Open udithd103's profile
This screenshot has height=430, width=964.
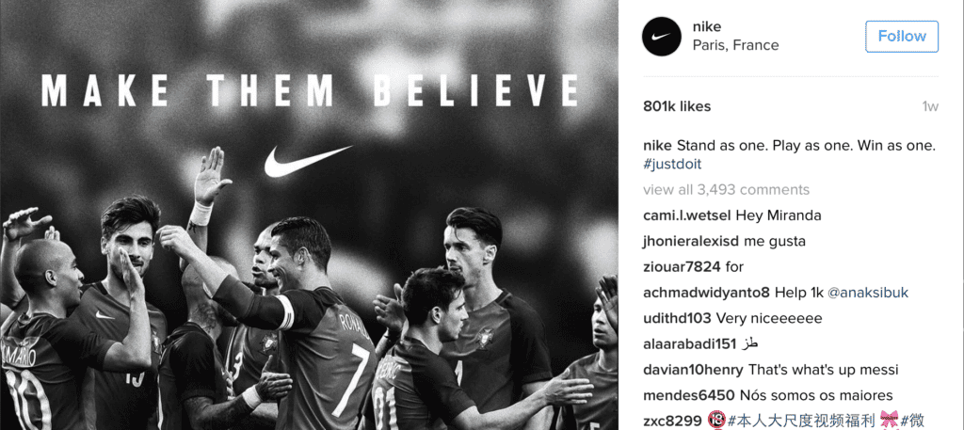click(x=678, y=319)
